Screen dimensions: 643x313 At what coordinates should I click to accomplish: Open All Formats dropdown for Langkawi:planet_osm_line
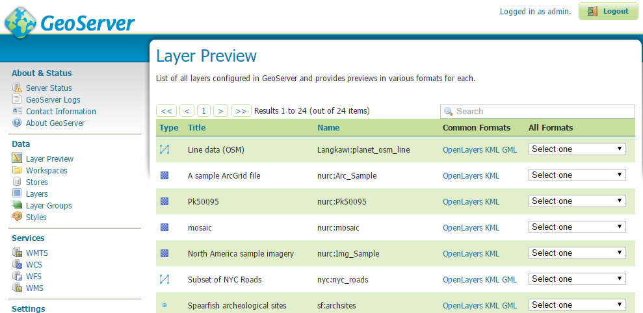click(577, 149)
